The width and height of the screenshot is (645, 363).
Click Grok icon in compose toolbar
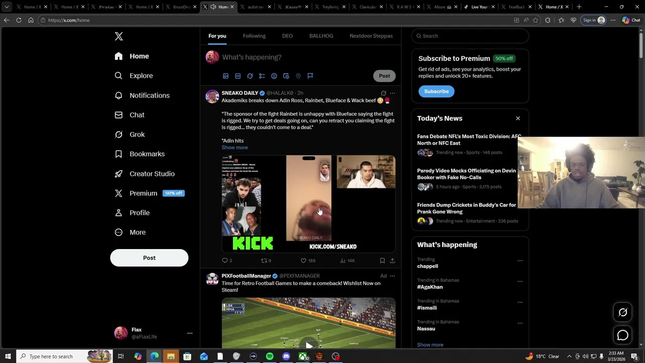pos(250,76)
